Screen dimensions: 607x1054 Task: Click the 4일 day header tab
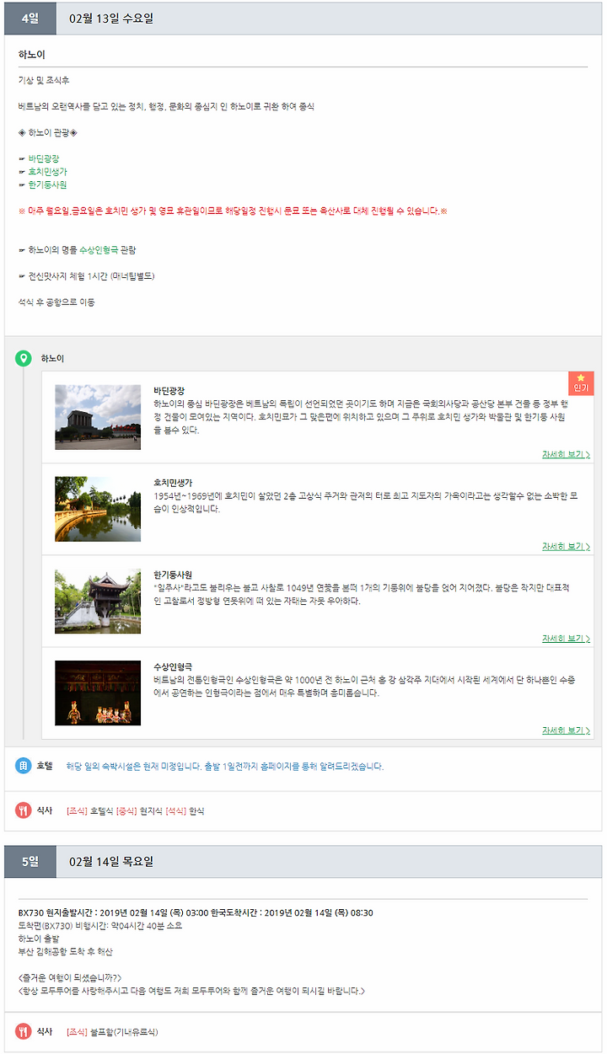[30, 19]
